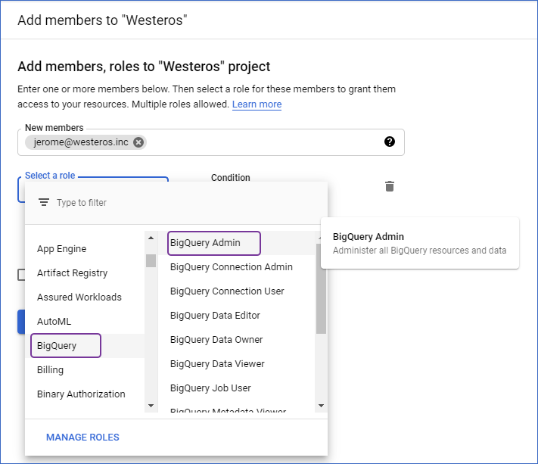
Task: Open the Learn more link
Action: [257, 104]
